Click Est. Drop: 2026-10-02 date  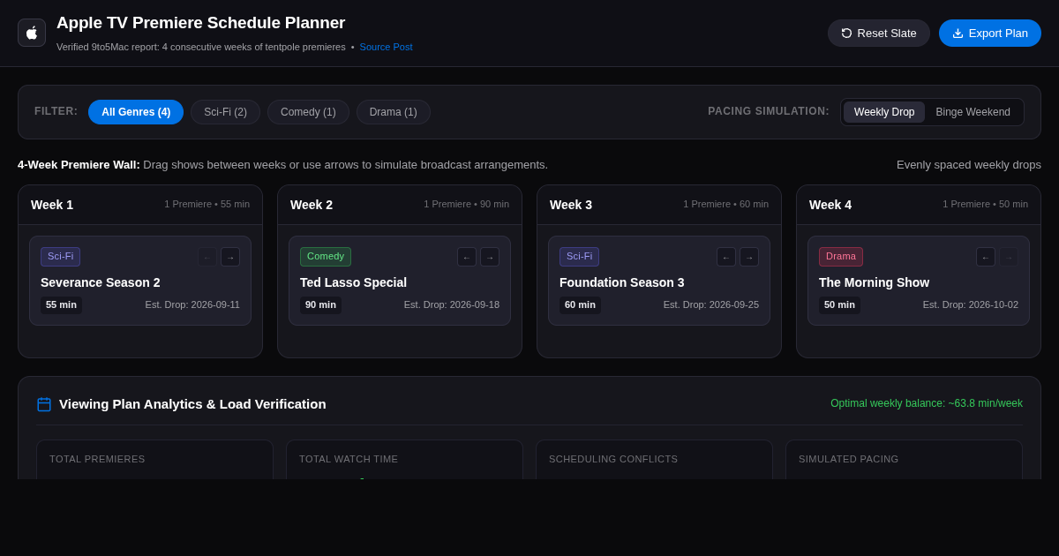pyautogui.click(x=971, y=304)
